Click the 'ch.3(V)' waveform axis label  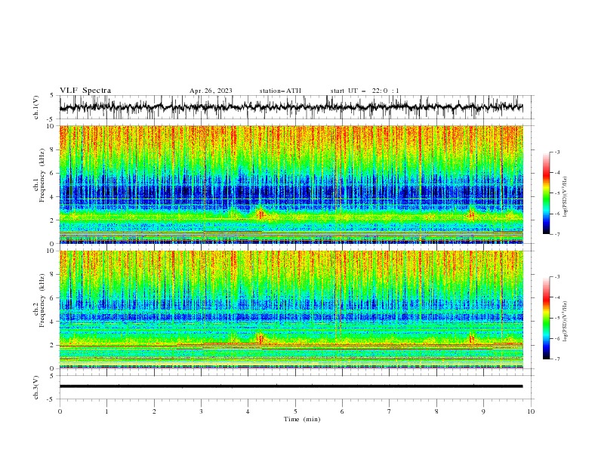[36, 387]
